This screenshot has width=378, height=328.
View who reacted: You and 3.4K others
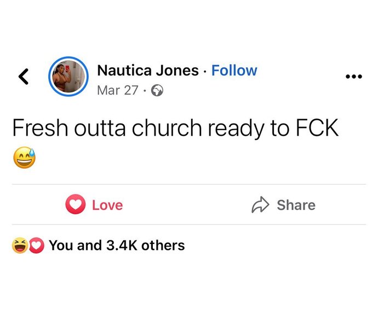(x=117, y=246)
